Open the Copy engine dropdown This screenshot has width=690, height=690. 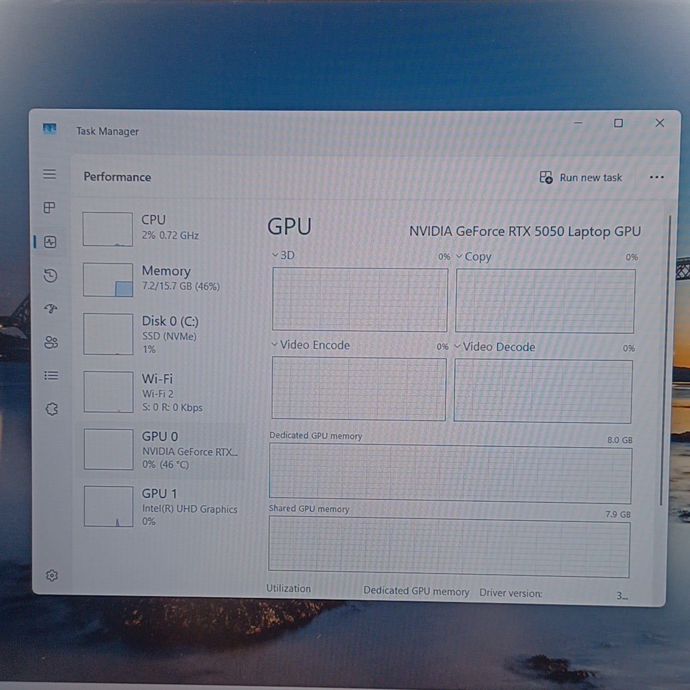(474, 256)
